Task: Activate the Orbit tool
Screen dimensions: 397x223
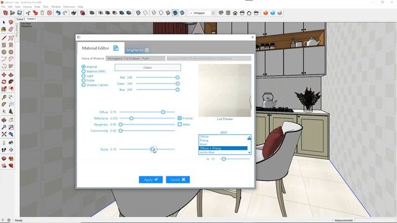Action: [x=4, y=120]
